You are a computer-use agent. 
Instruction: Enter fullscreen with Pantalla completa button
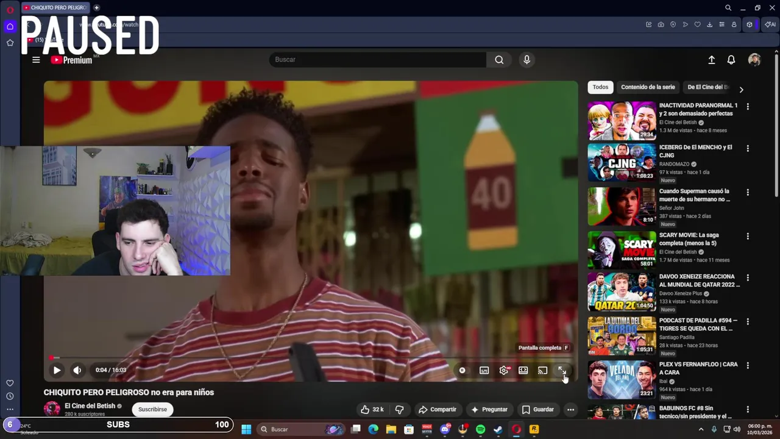(x=562, y=370)
